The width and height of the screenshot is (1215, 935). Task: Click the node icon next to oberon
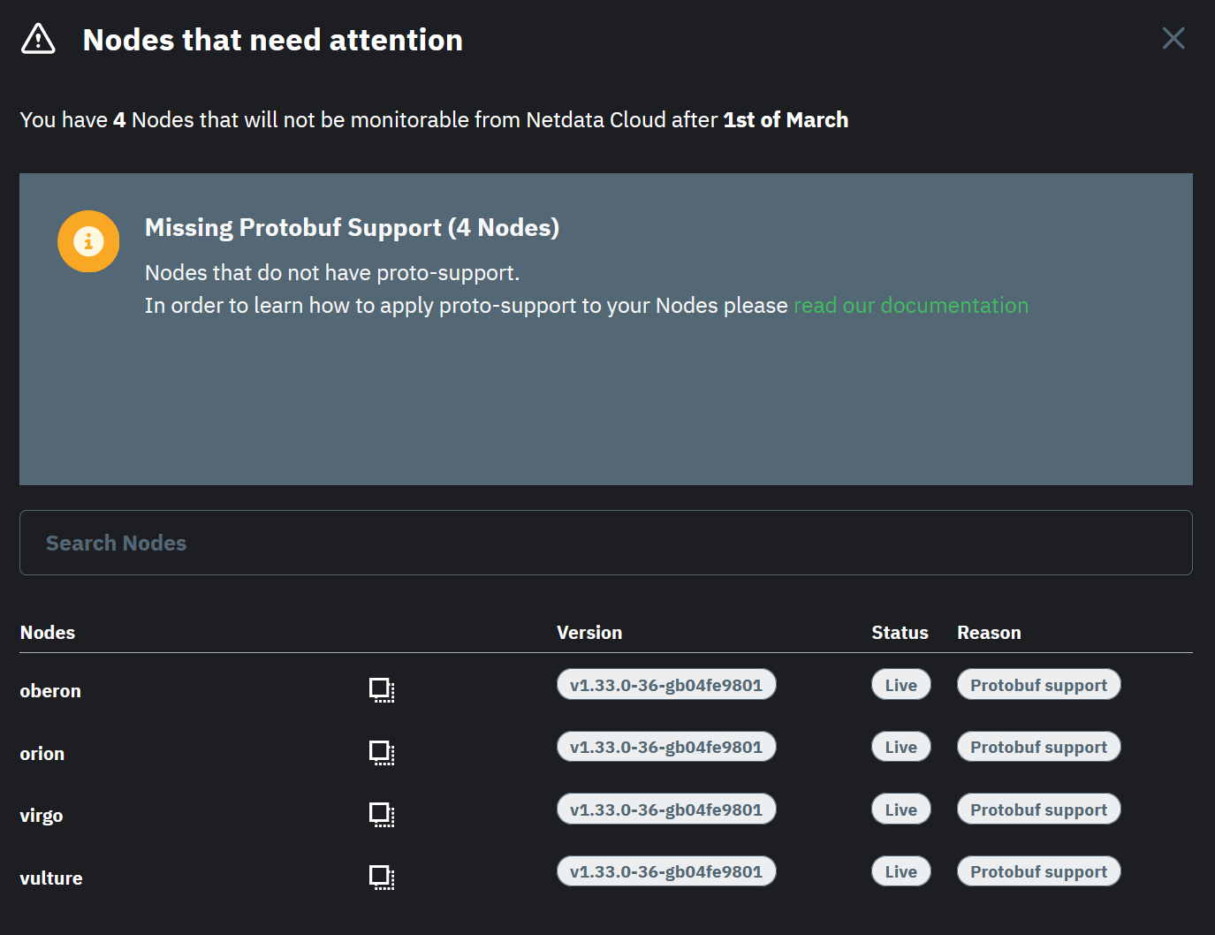(382, 690)
